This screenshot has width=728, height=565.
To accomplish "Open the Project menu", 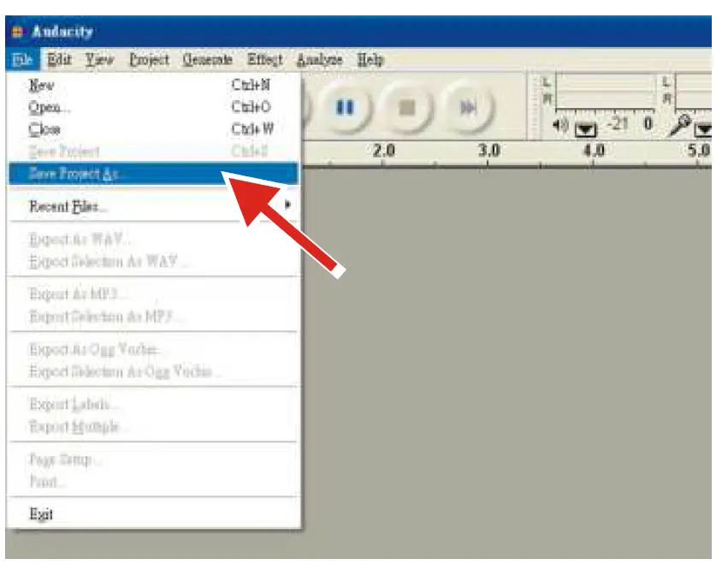I will [149, 59].
